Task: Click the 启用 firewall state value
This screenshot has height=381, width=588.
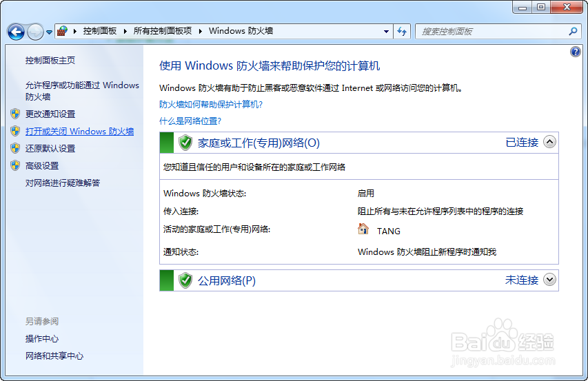Action: pos(365,194)
